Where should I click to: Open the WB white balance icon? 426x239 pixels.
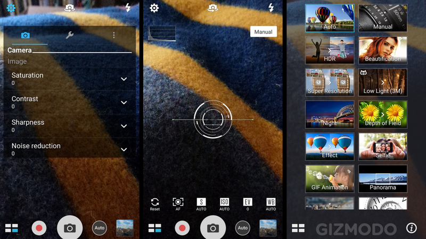[271, 204]
